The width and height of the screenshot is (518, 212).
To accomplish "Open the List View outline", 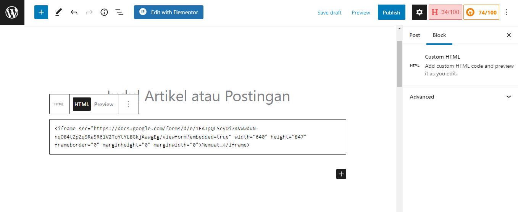I will click(x=119, y=12).
